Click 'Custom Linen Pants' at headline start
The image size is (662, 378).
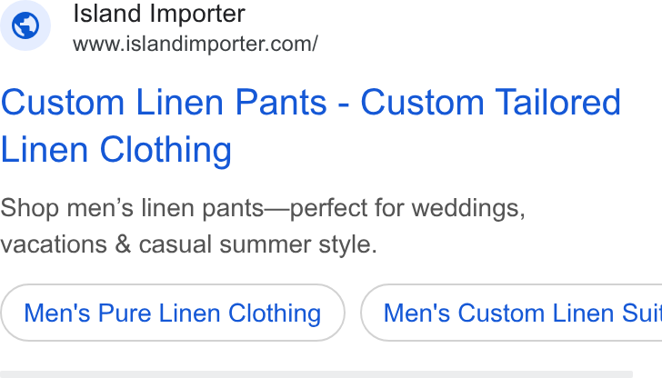[164, 102]
